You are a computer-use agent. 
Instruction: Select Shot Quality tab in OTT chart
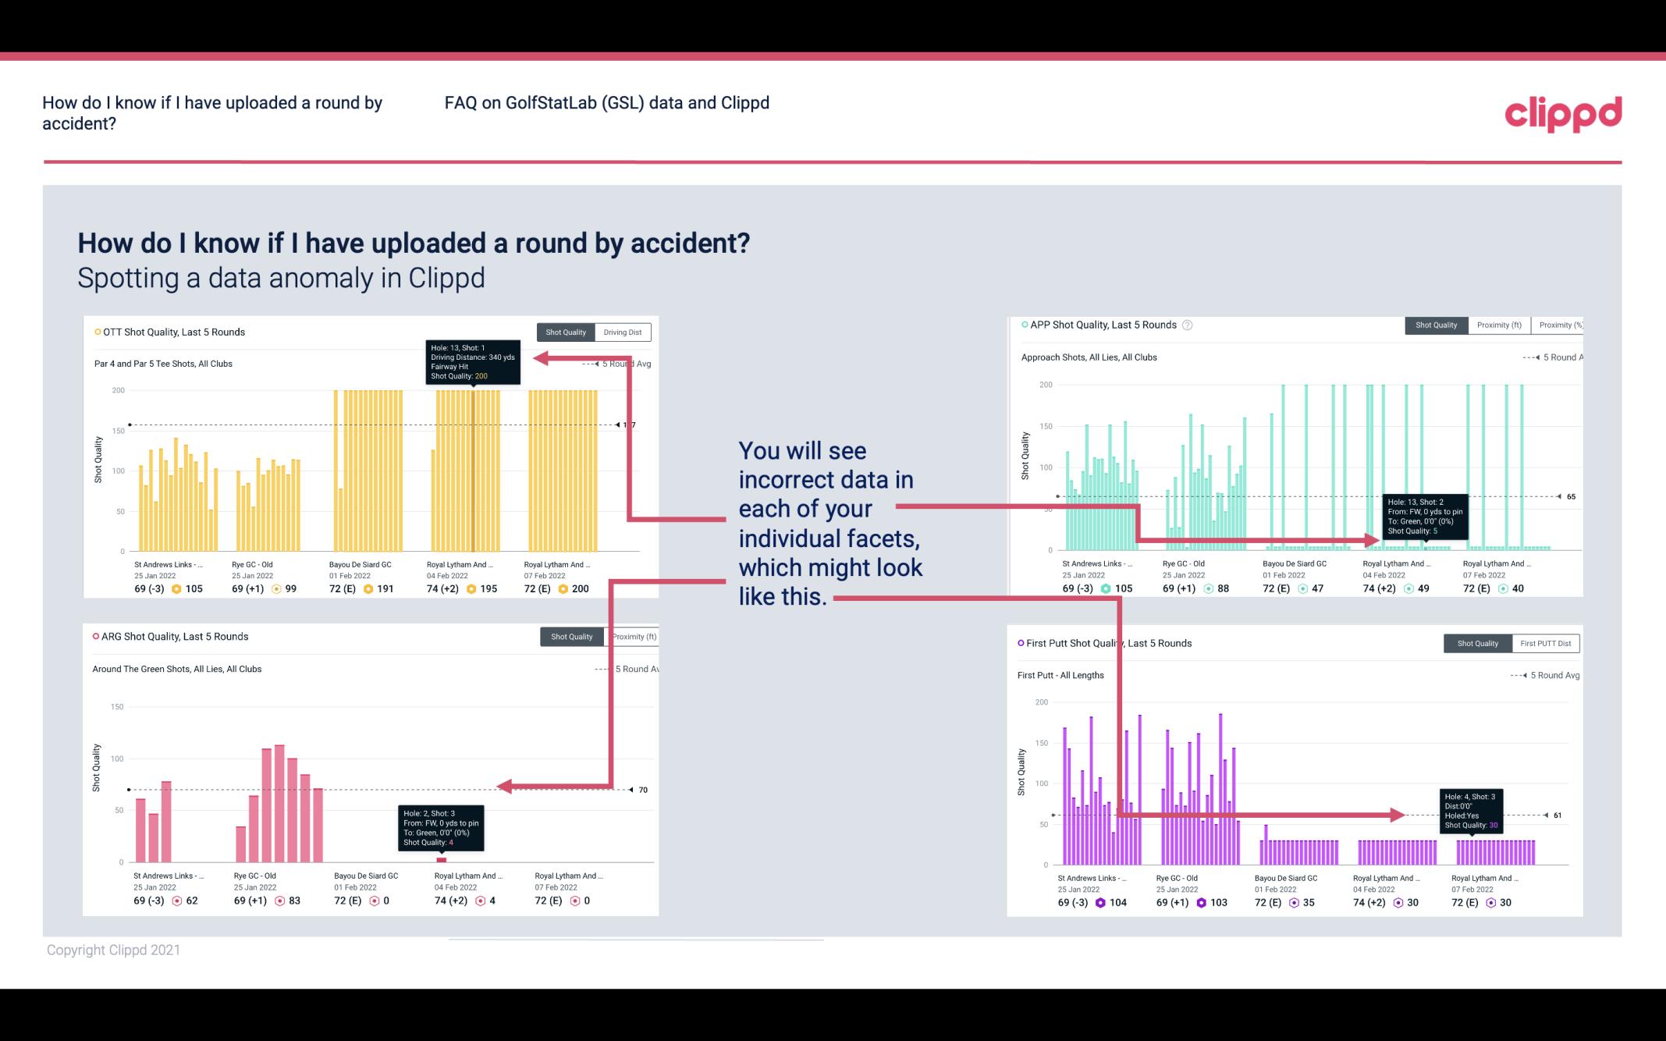point(566,332)
